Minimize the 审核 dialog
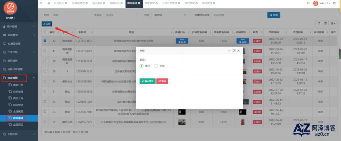The width and height of the screenshot is (341, 141). 229,51
